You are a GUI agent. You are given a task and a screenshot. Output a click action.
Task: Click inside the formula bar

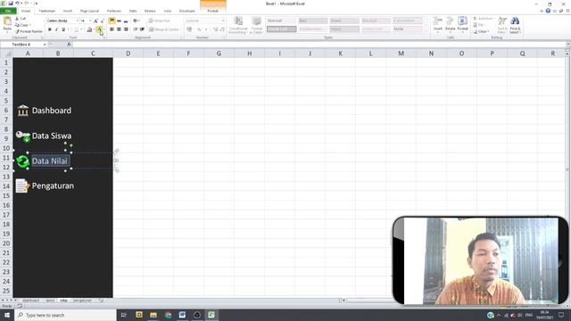click(319, 45)
